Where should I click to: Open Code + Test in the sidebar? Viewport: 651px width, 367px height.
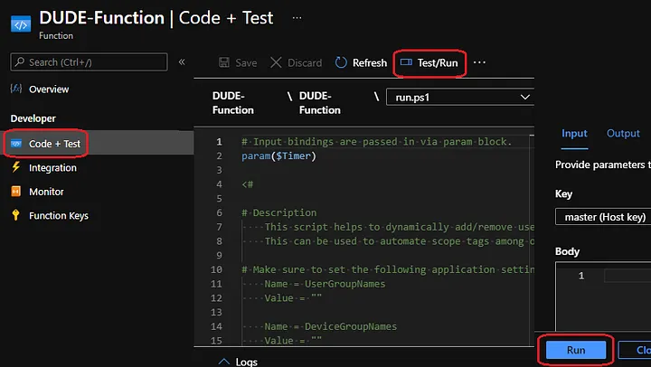(53, 144)
